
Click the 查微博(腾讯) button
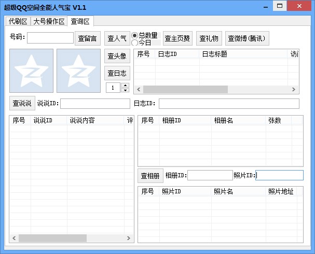coord(247,38)
